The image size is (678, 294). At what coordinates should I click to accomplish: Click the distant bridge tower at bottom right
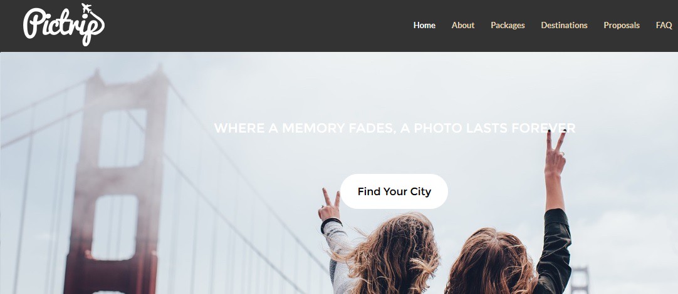pos(580,280)
